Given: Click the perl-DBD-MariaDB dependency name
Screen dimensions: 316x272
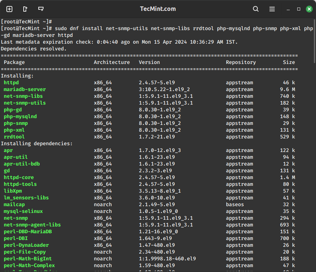Looking at the screenshot, I should [x=28, y=232].
